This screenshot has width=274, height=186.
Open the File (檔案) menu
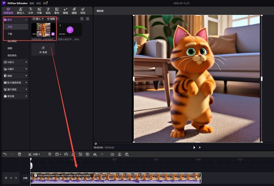coord(32,3)
